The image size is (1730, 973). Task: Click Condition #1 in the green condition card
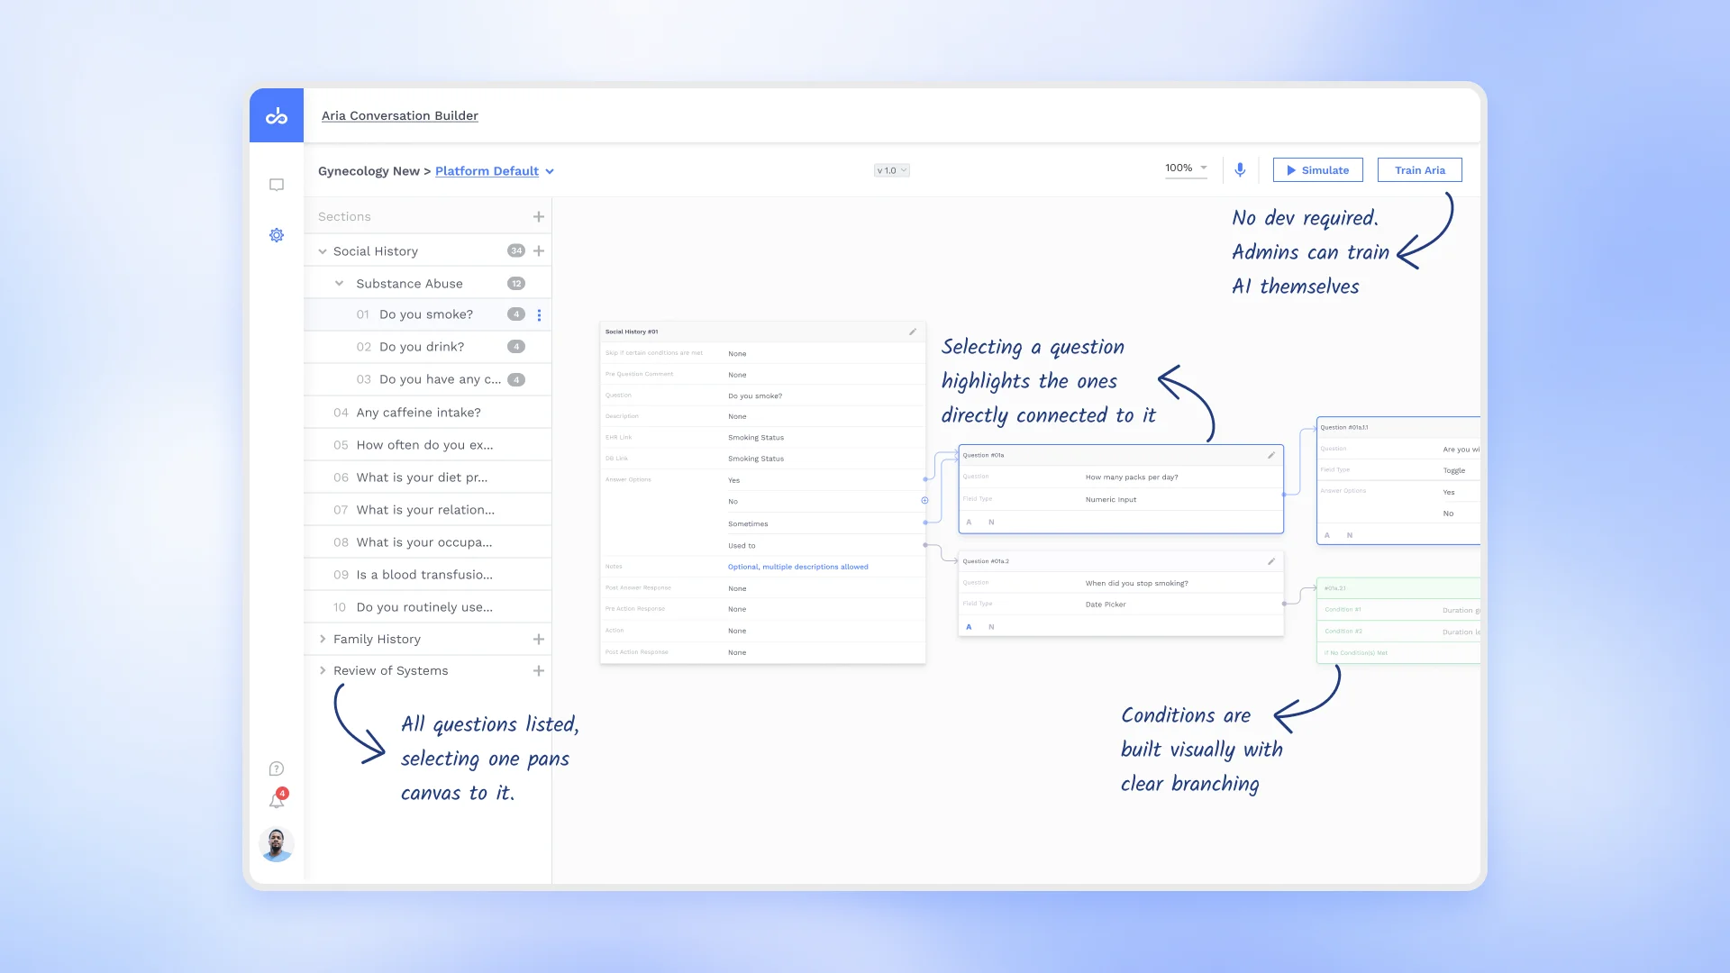tap(1343, 610)
